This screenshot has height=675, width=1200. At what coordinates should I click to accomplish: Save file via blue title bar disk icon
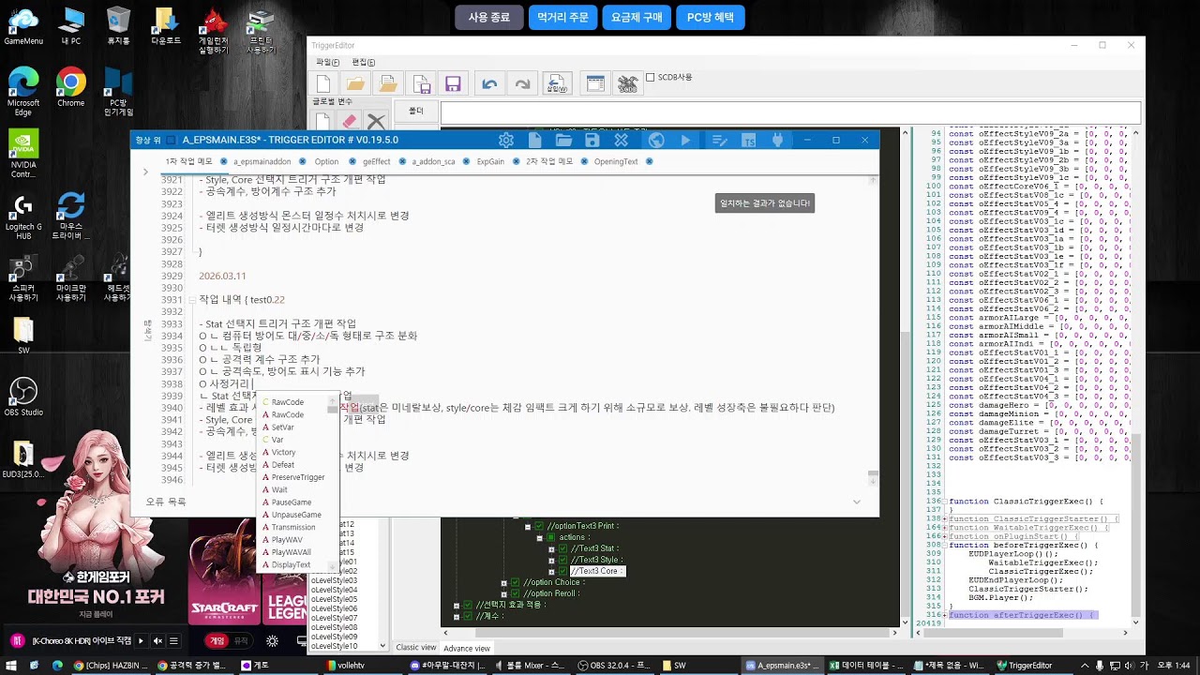tap(592, 140)
